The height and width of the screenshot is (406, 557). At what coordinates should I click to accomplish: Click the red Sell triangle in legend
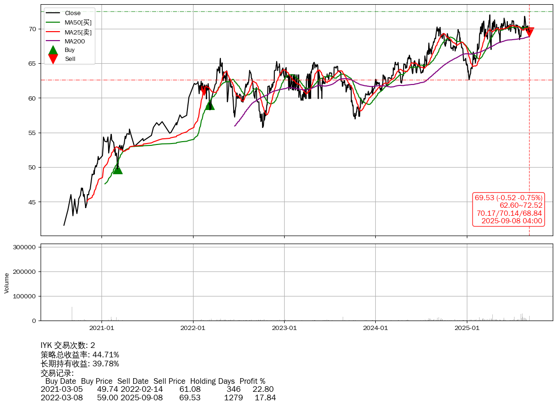click(53, 59)
